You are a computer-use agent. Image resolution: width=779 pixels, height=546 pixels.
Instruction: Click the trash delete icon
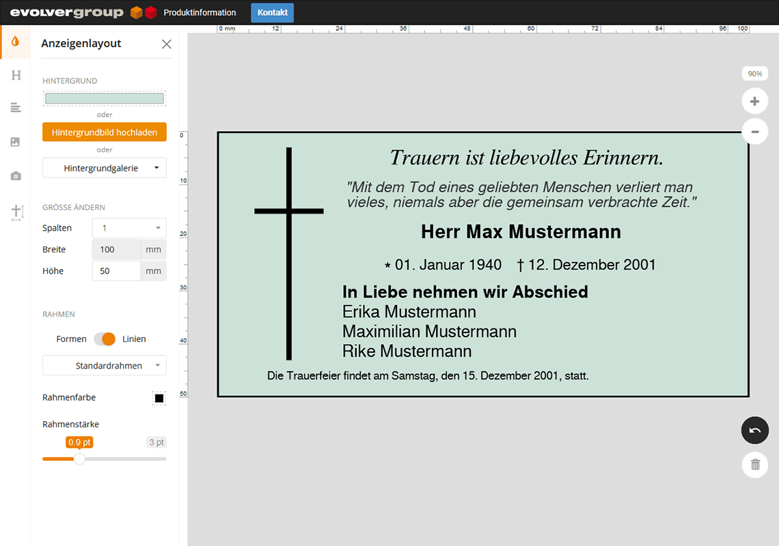point(754,465)
